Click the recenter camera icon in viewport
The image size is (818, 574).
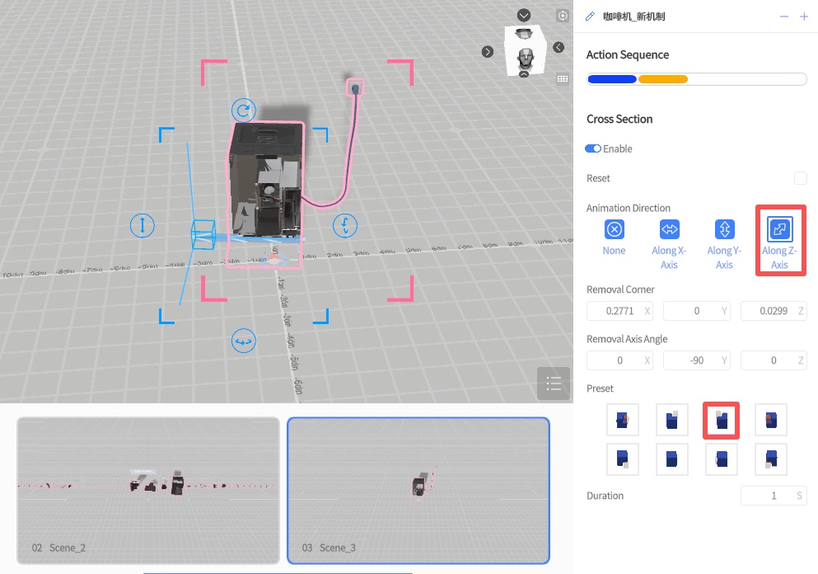pos(563,16)
